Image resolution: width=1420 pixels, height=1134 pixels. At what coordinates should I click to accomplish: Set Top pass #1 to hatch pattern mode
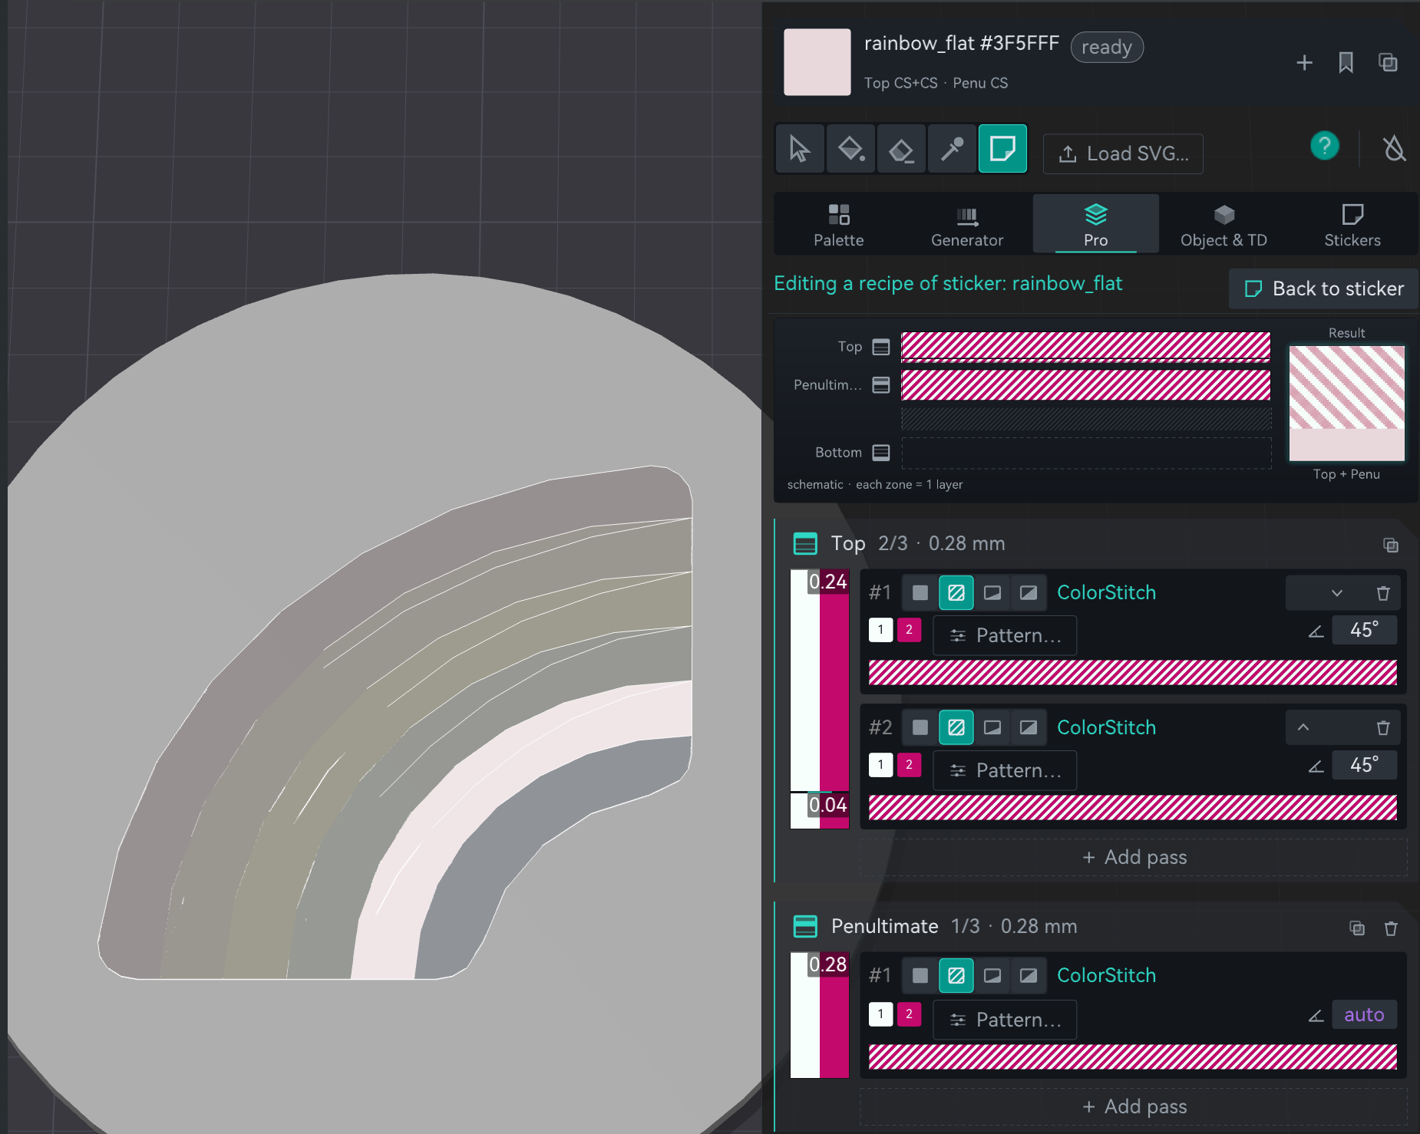click(x=956, y=592)
